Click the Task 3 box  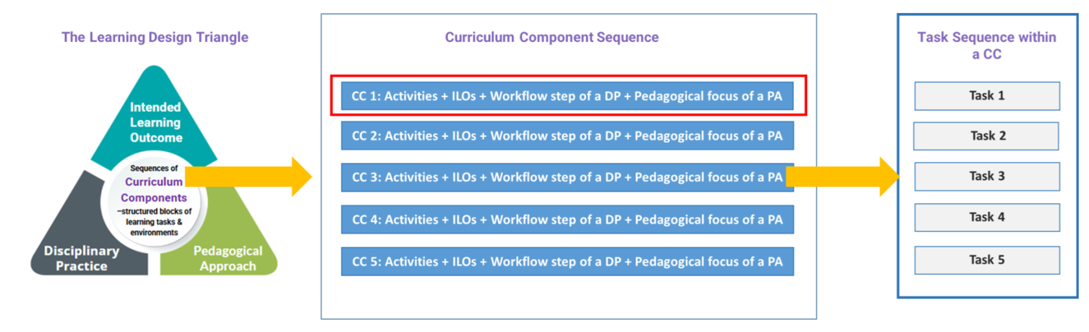[987, 176]
